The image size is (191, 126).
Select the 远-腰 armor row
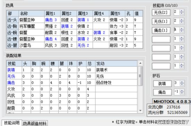click(75, 39)
